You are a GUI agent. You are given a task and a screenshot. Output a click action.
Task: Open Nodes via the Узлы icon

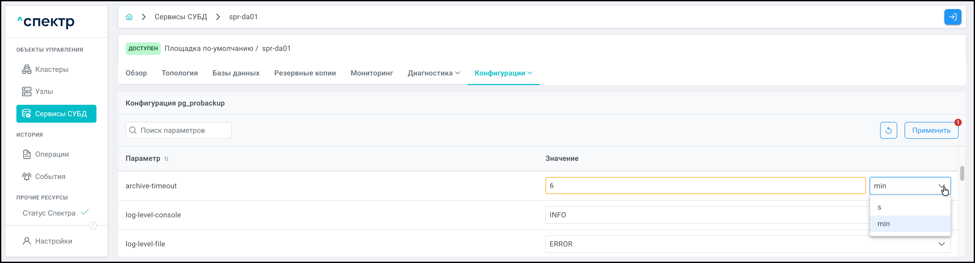pyautogui.click(x=27, y=92)
